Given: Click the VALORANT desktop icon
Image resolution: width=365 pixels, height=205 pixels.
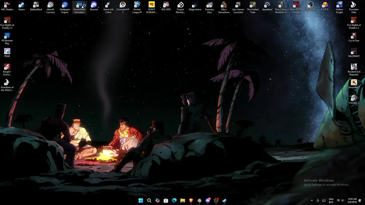Looking at the screenshot, I should [x=354, y=53].
